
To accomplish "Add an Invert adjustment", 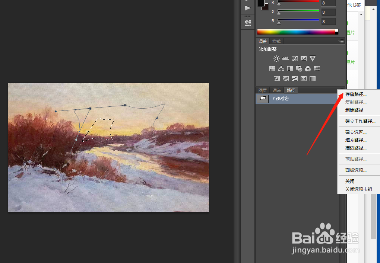I will [x=276, y=78].
